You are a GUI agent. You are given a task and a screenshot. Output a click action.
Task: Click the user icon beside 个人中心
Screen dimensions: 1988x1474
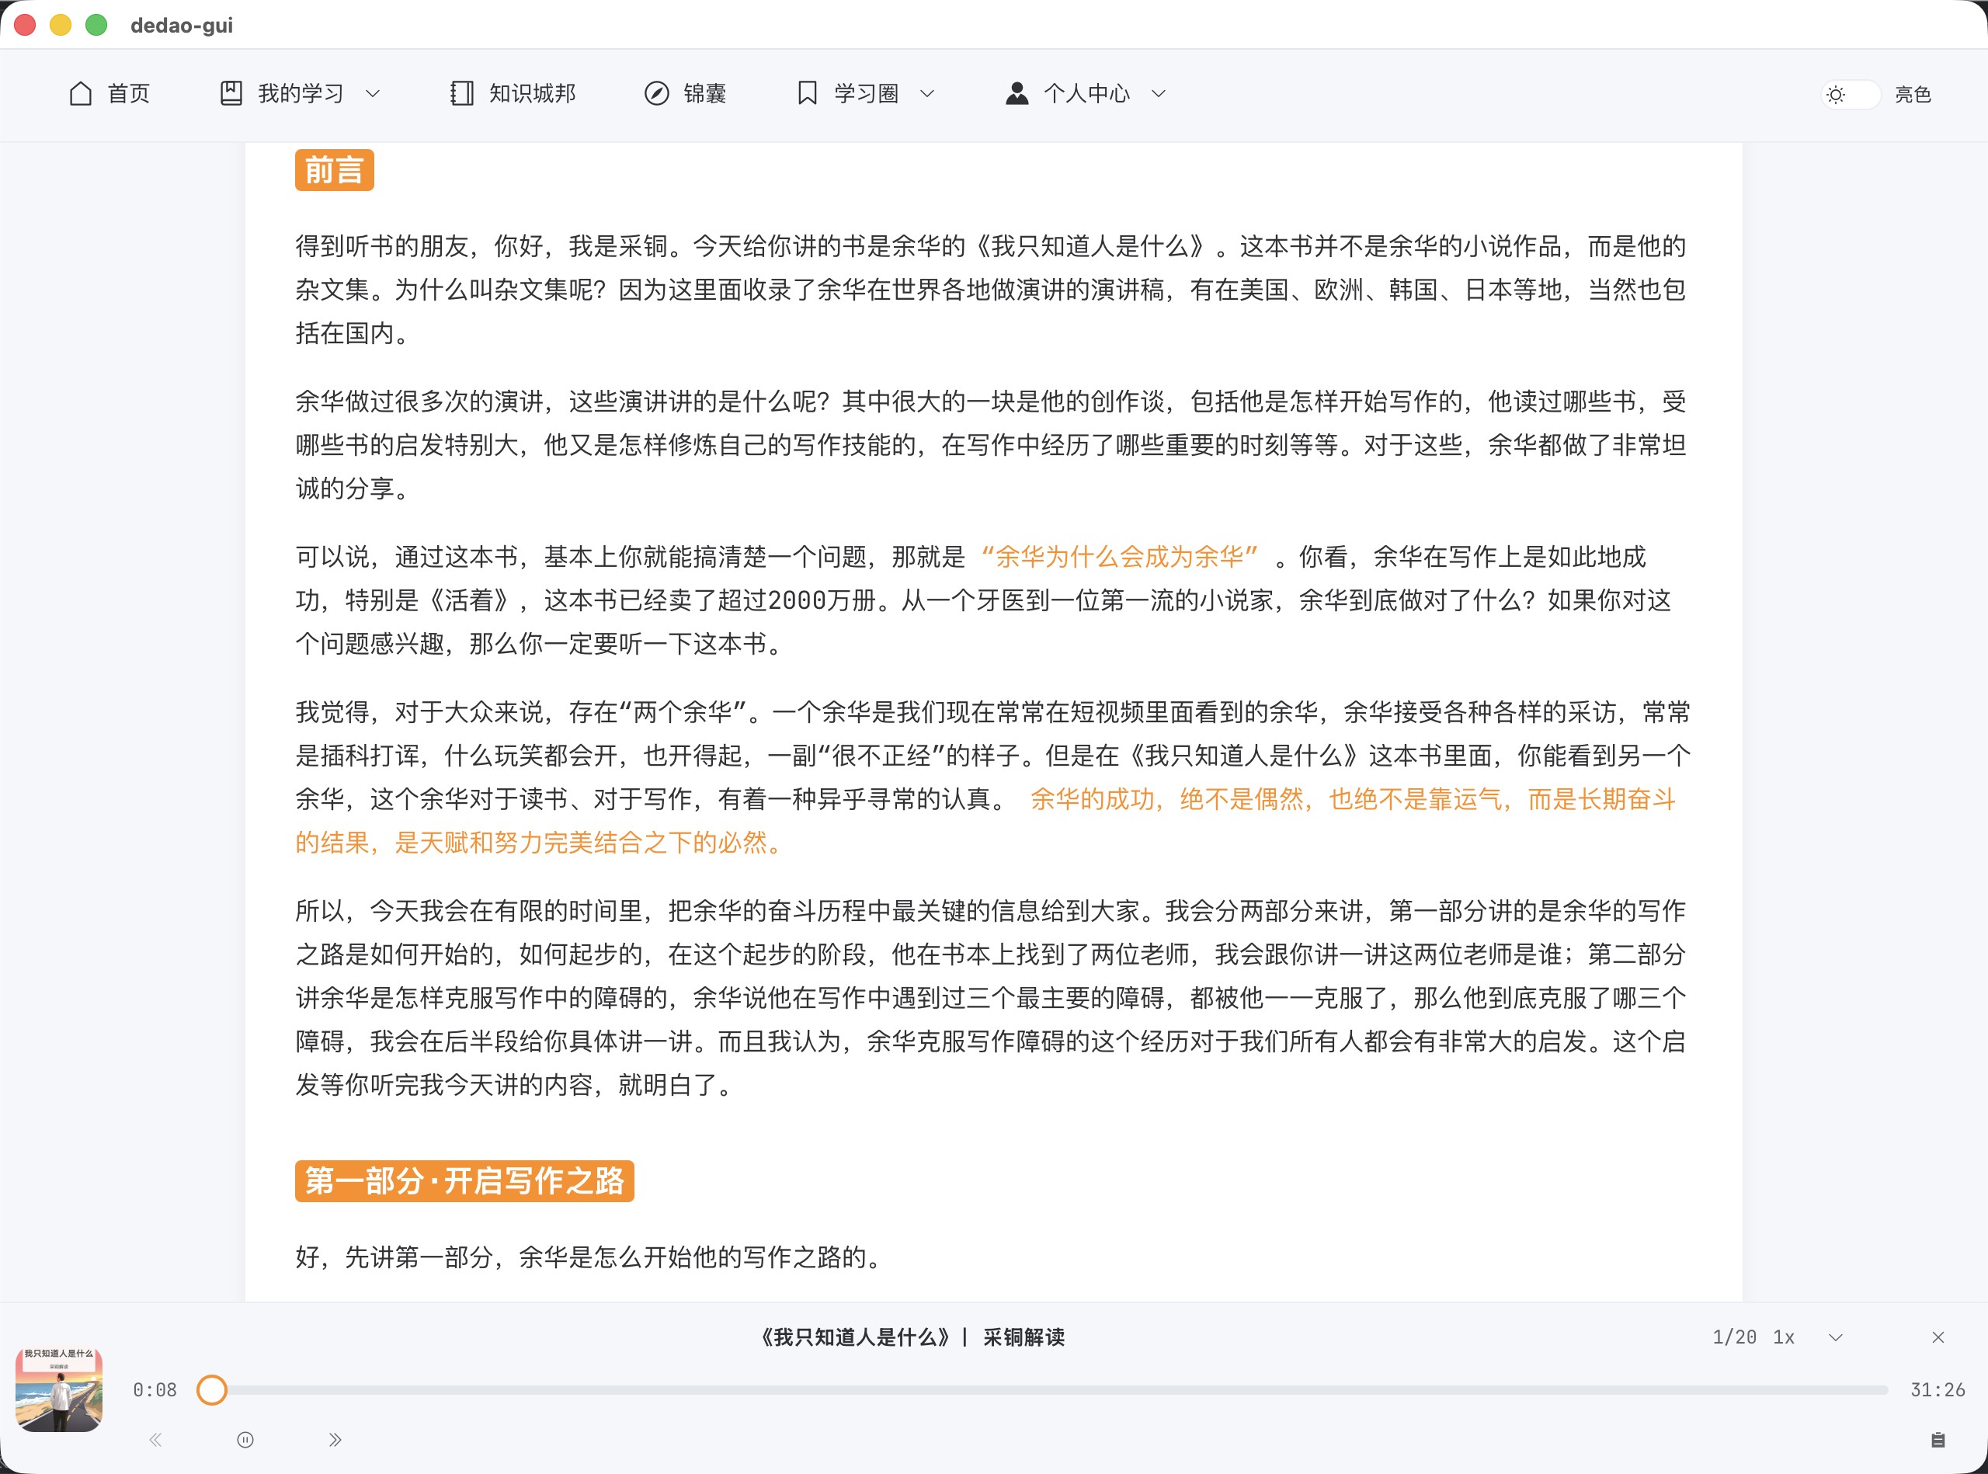(x=1017, y=94)
